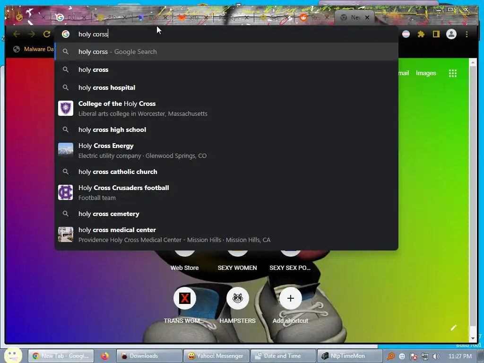Close the active New Tab tab
The image size is (484, 363).
[367, 17]
